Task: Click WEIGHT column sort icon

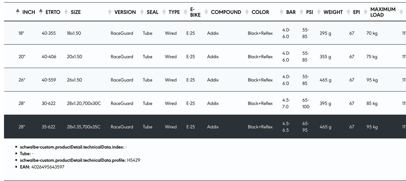Action: coord(319,12)
